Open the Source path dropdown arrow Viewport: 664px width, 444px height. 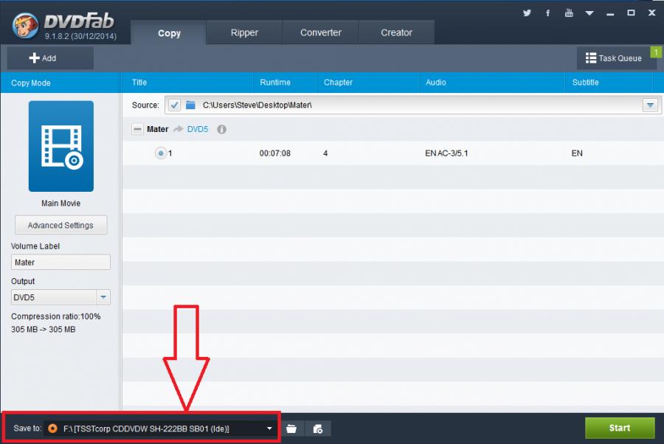pos(650,105)
